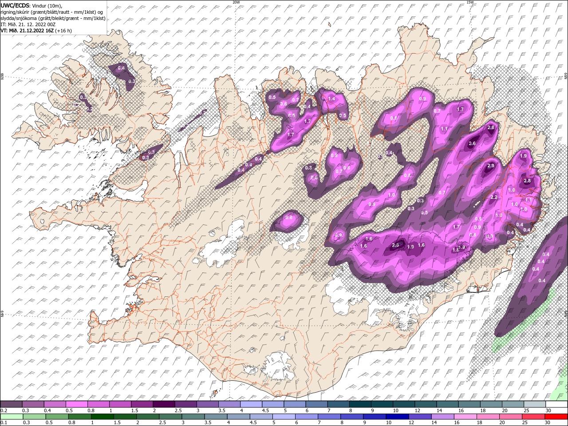568x426 pixels.
Task: Pick the lavender swatch labeled 4 in upper legend
Action: coord(251,404)
